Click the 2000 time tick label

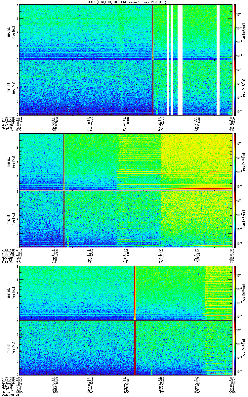232,393
